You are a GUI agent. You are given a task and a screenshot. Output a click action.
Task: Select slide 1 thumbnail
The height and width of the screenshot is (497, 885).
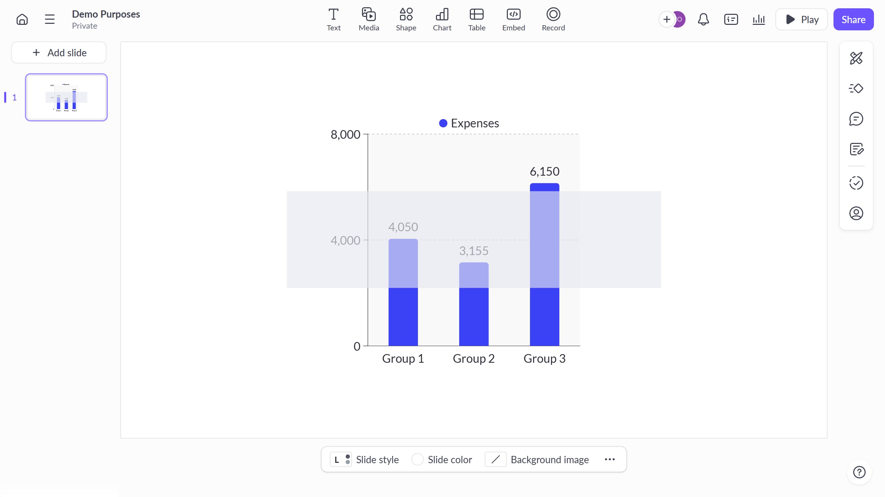tap(66, 97)
